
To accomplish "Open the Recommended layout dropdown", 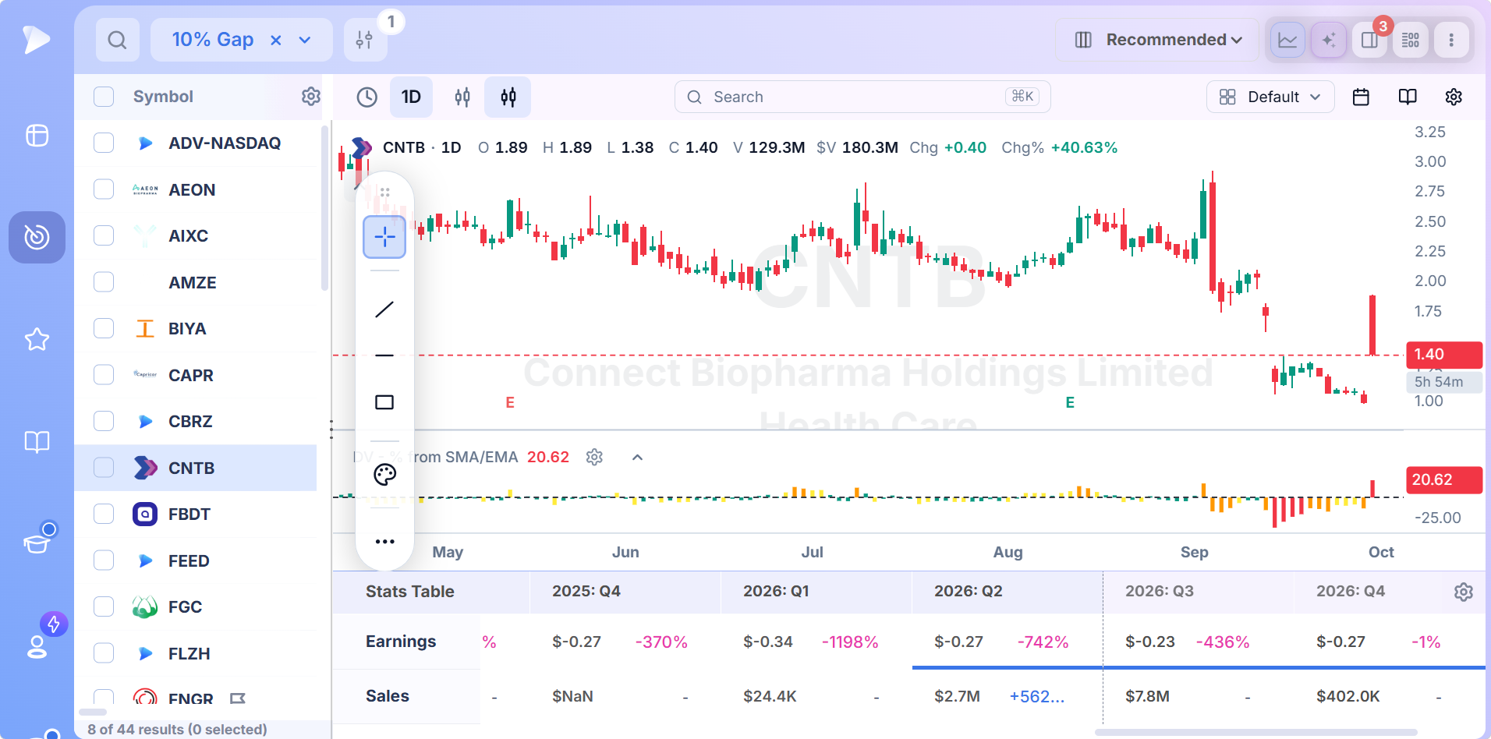I will point(1157,40).
